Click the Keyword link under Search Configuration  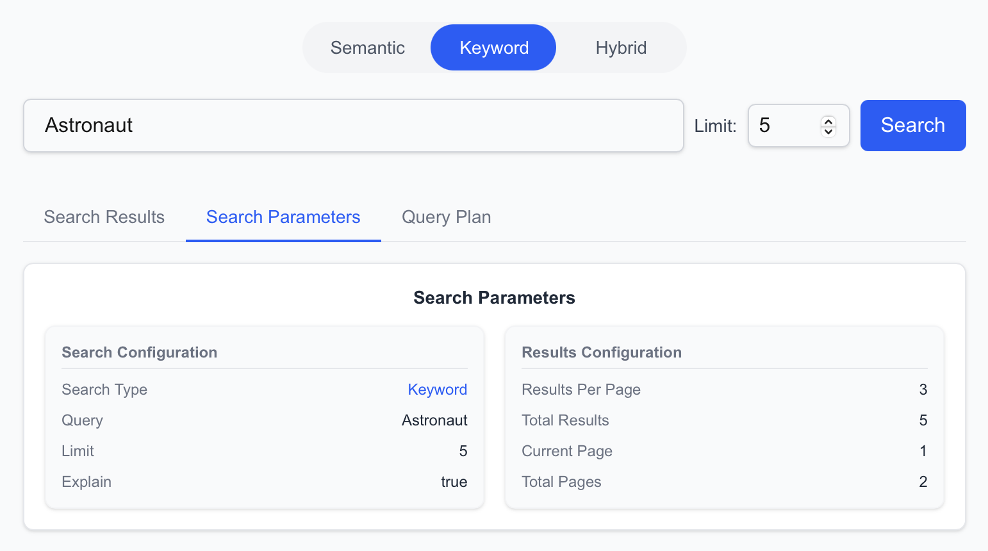pyautogui.click(x=438, y=389)
